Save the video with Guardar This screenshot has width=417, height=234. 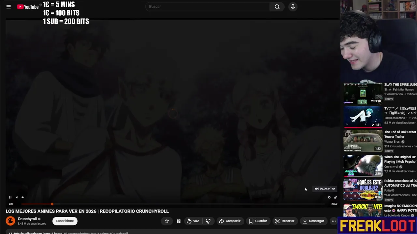[x=258, y=221]
